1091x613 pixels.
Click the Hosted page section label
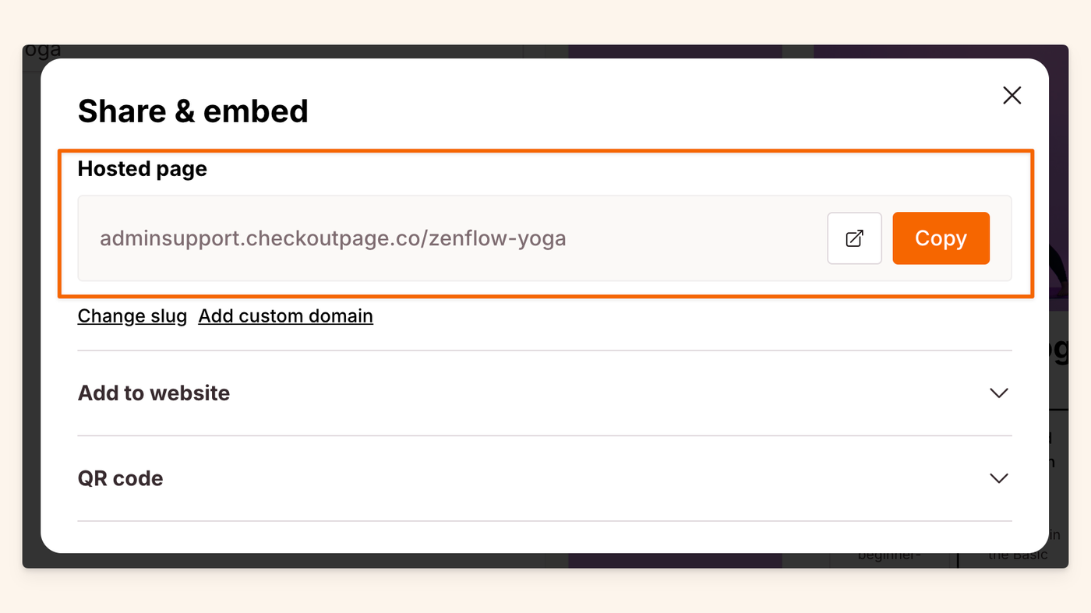[143, 169]
